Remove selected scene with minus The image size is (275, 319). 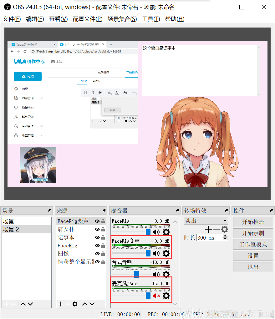click(x=13, y=304)
